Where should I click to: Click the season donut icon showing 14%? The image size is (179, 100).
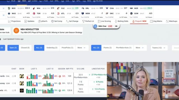pos(60,76)
